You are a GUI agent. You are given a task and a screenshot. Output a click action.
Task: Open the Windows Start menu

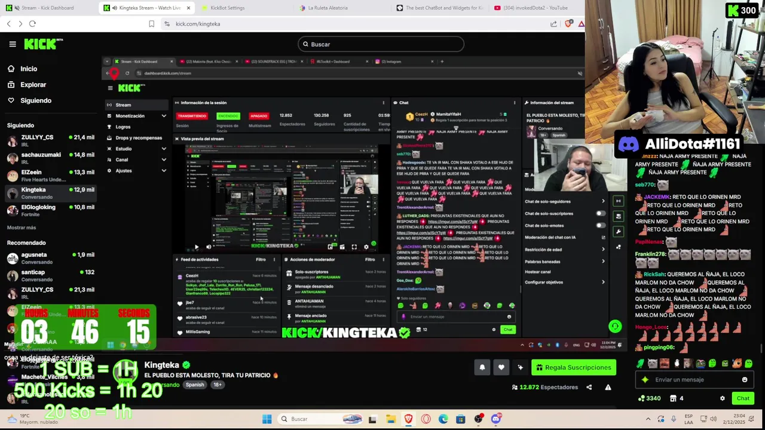tap(267, 419)
